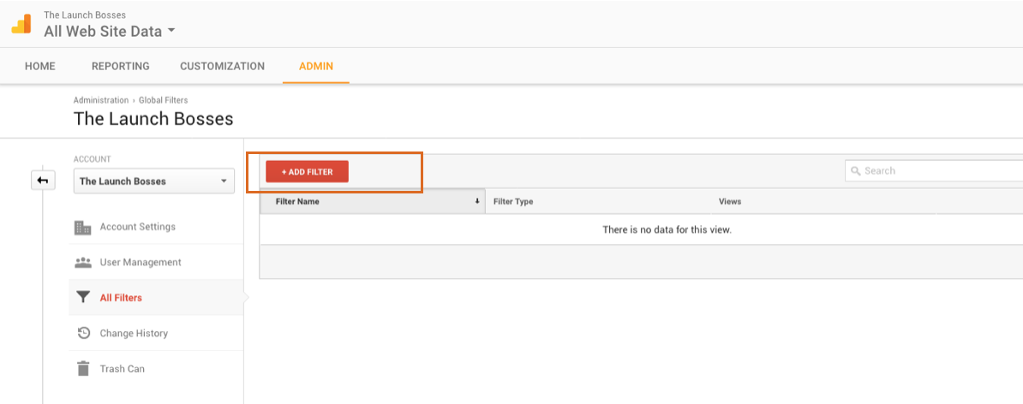Open the CUSTOMIZATION tab
Image resolution: width=1023 pixels, height=404 pixels.
[223, 66]
